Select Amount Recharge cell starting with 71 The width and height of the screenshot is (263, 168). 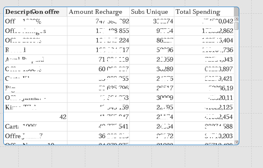(98, 59)
